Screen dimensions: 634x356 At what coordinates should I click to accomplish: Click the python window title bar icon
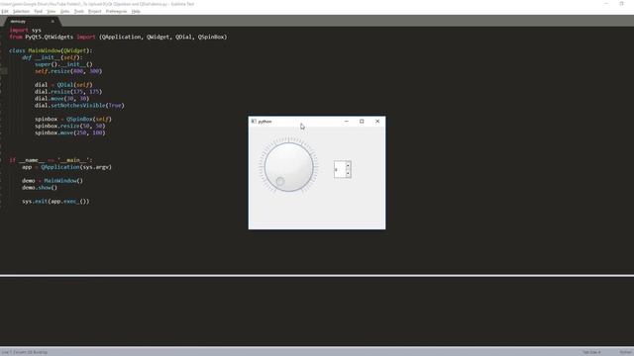pos(254,121)
